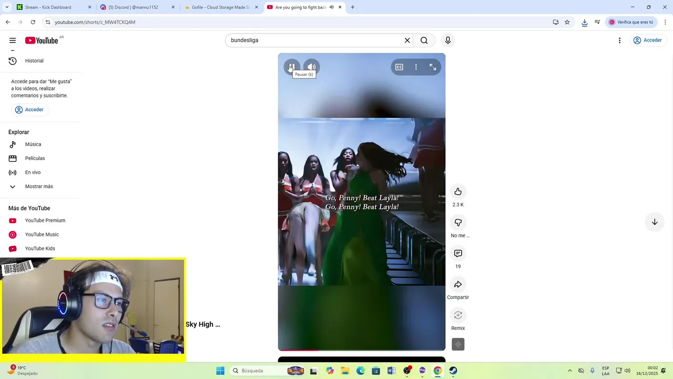
Task: Go to the YouTube home logo
Action: 42,41
